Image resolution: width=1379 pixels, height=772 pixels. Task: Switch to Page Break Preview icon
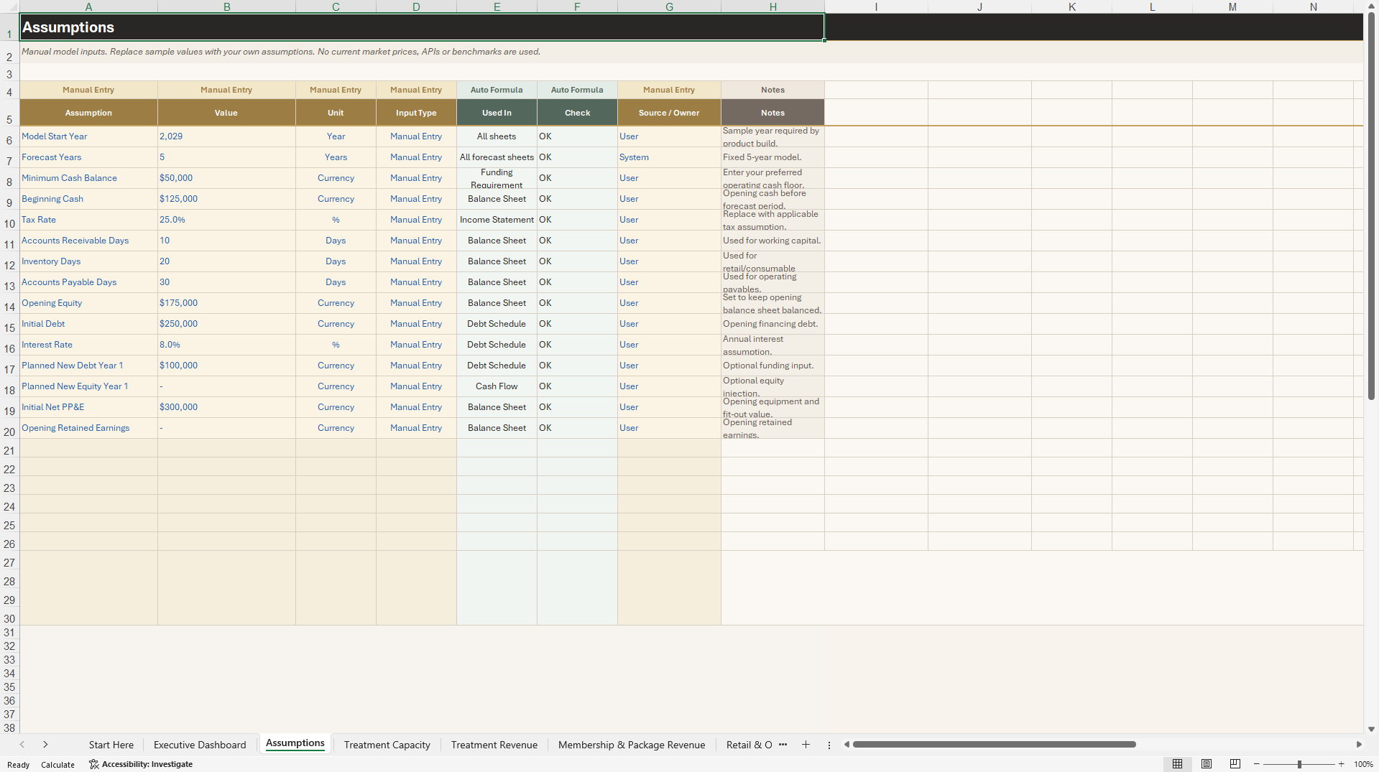click(x=1235, y=764)
